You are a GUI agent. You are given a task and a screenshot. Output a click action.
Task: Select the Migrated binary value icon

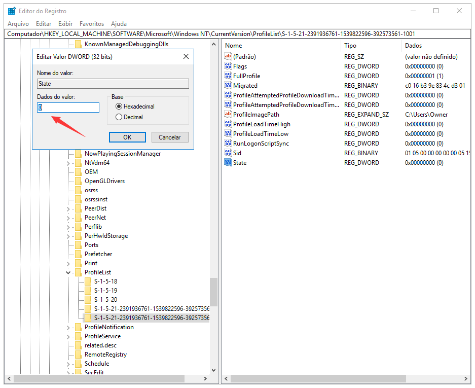click(228, 86)
